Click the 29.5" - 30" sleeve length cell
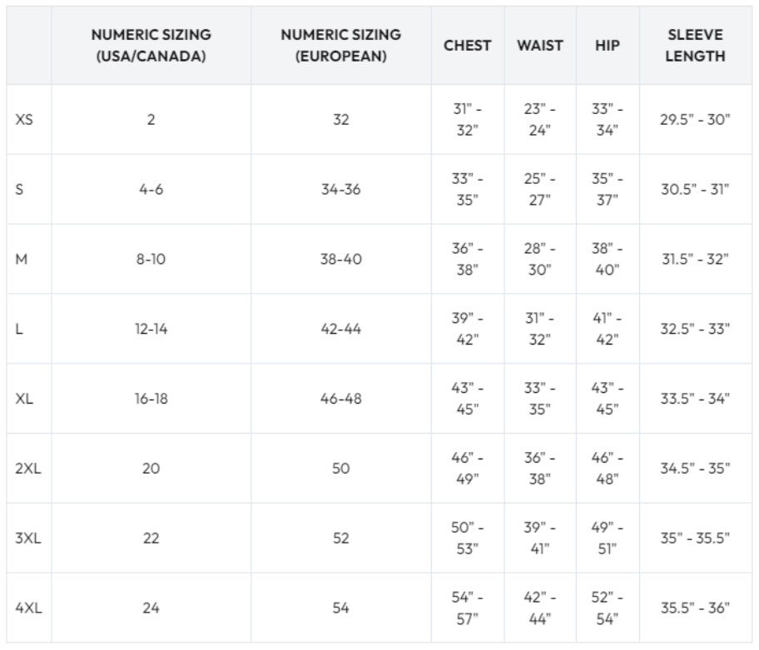The image size is (759, 650). (x=695, y=120)
